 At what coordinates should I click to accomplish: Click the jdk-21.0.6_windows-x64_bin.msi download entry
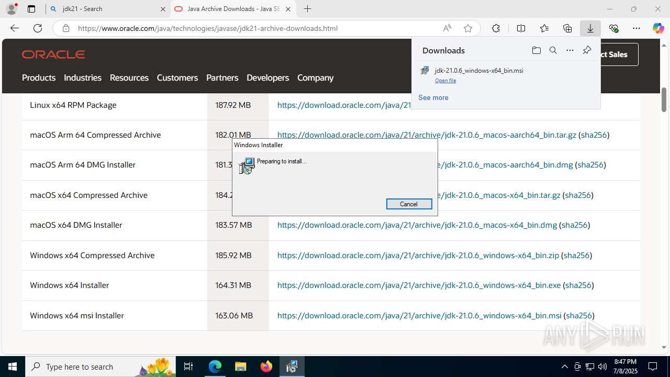click(x=479, y=71)
